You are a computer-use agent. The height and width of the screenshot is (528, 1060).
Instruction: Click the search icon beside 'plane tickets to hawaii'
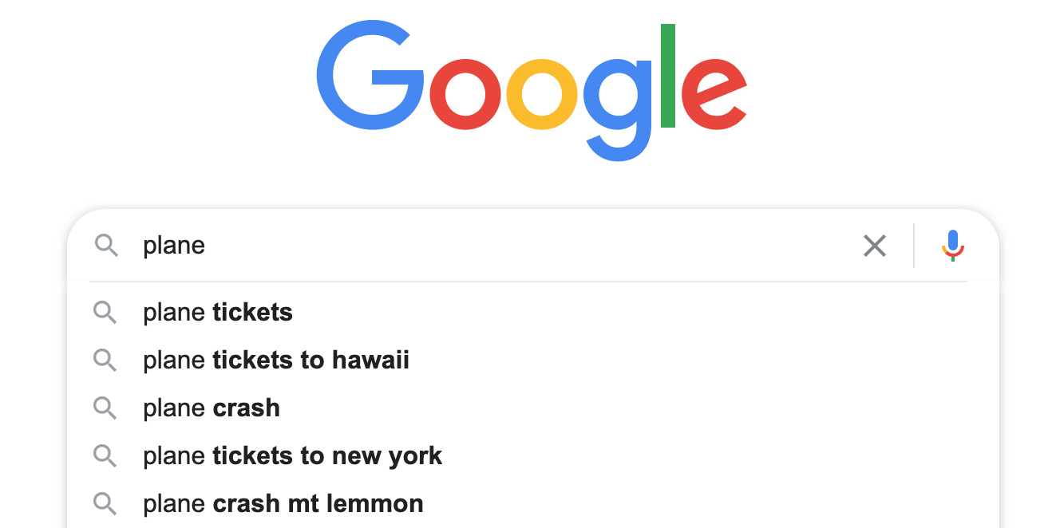pyautogui.click(x=105, y=360)
